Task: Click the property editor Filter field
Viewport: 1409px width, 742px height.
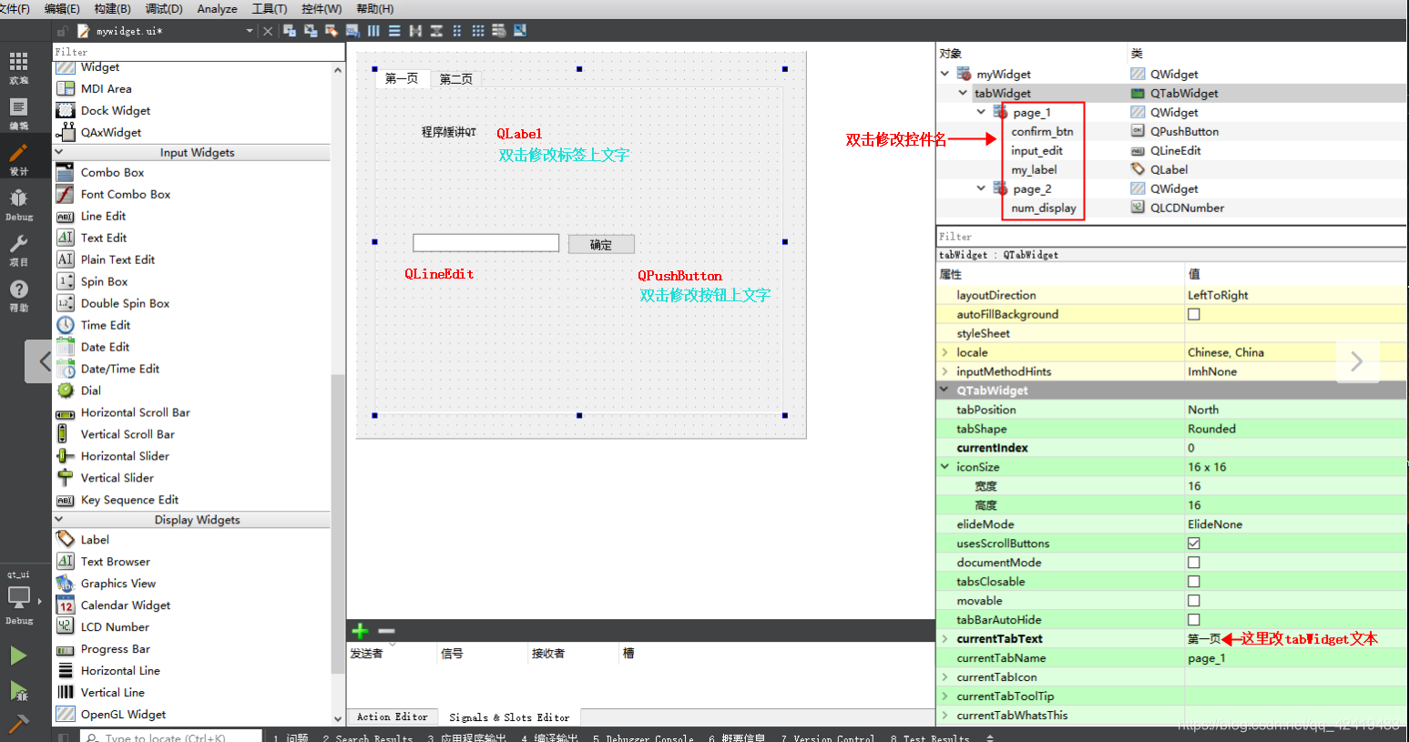Action: (1171, 236)
